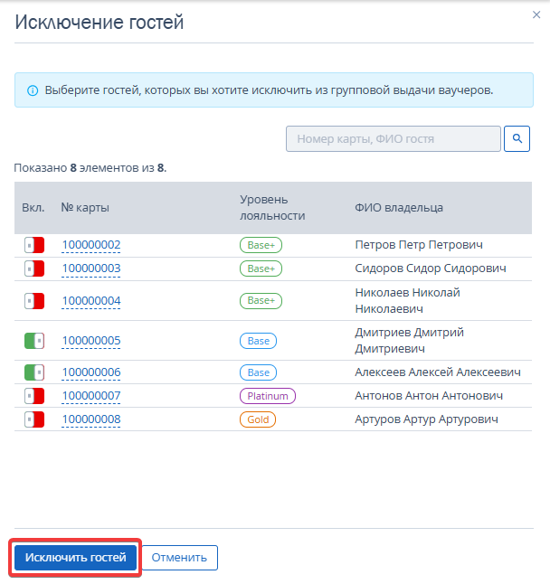The image size is (550, 584).
Task: Toggle the switch for card 100000003
Action: [x=34, y=268]
